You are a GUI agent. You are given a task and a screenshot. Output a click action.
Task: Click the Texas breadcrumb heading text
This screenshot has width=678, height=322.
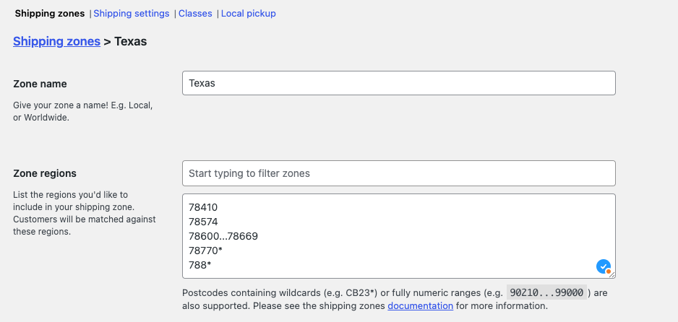click(x=131, y=42)
